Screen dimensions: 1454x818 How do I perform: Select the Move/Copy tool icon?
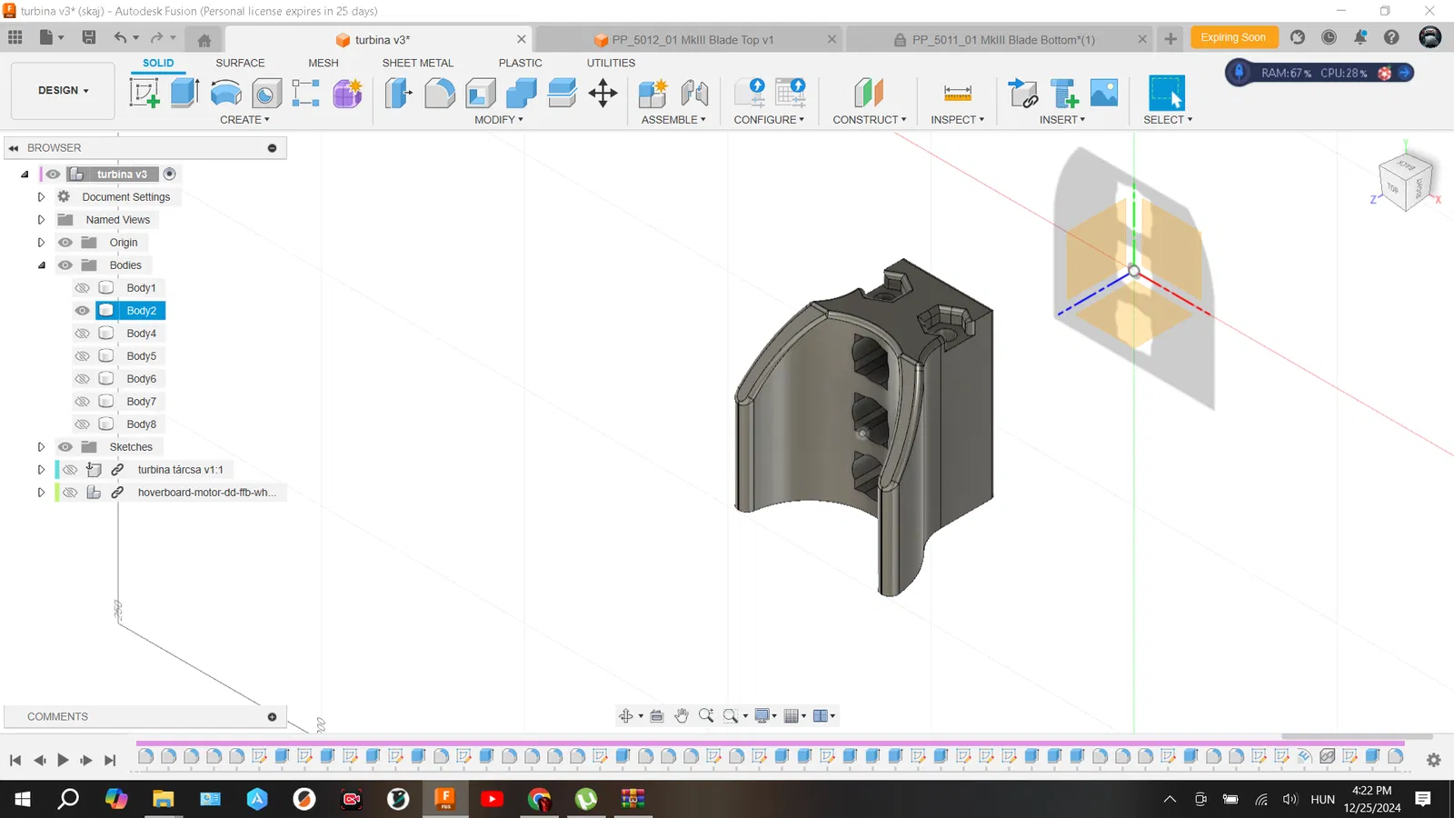(x=603, y=93)
